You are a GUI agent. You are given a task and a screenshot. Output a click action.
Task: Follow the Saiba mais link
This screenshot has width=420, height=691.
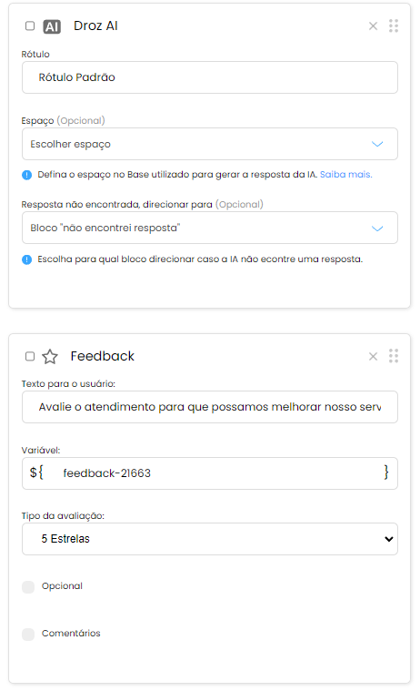346,175
